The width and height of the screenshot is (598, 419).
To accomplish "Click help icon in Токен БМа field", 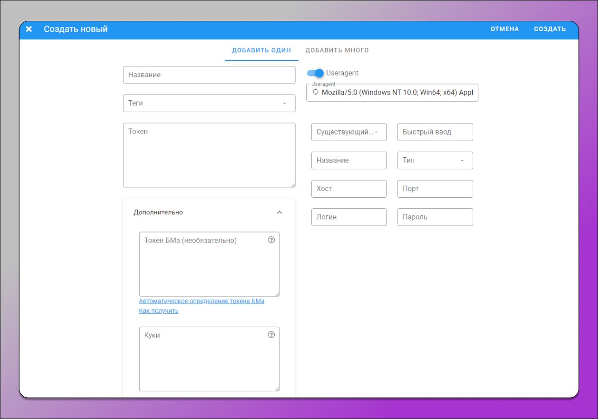I will click(x=271, y=240).
